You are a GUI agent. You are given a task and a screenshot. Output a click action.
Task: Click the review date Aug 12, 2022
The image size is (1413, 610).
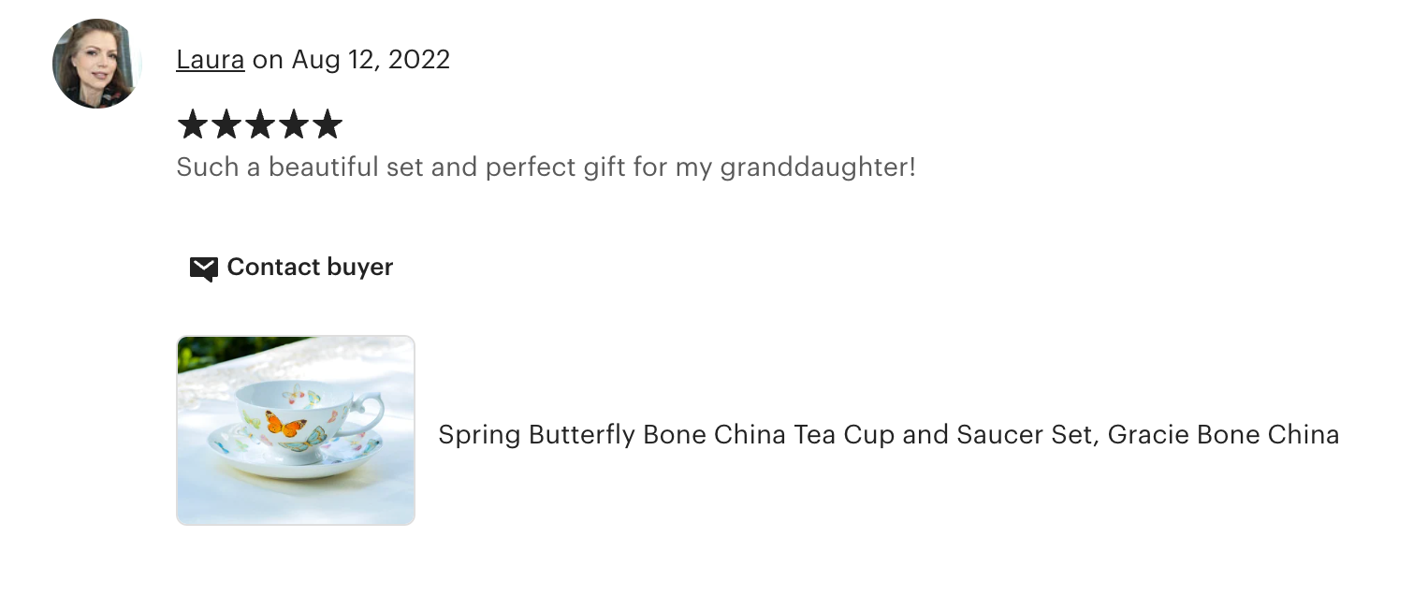[x=371, y=60]
